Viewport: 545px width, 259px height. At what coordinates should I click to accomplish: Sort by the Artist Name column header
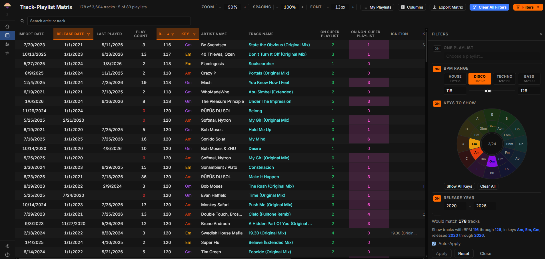214,34
